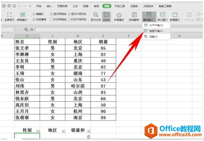Image resolution: width=204 pixels, height=141 pixels.
Task: Click the fx insert function icon
Action: click(x=32, y=30)
